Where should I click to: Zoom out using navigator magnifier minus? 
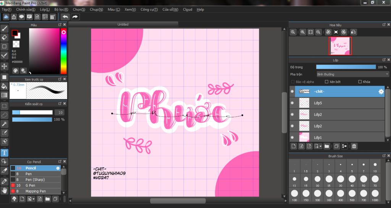318,32
